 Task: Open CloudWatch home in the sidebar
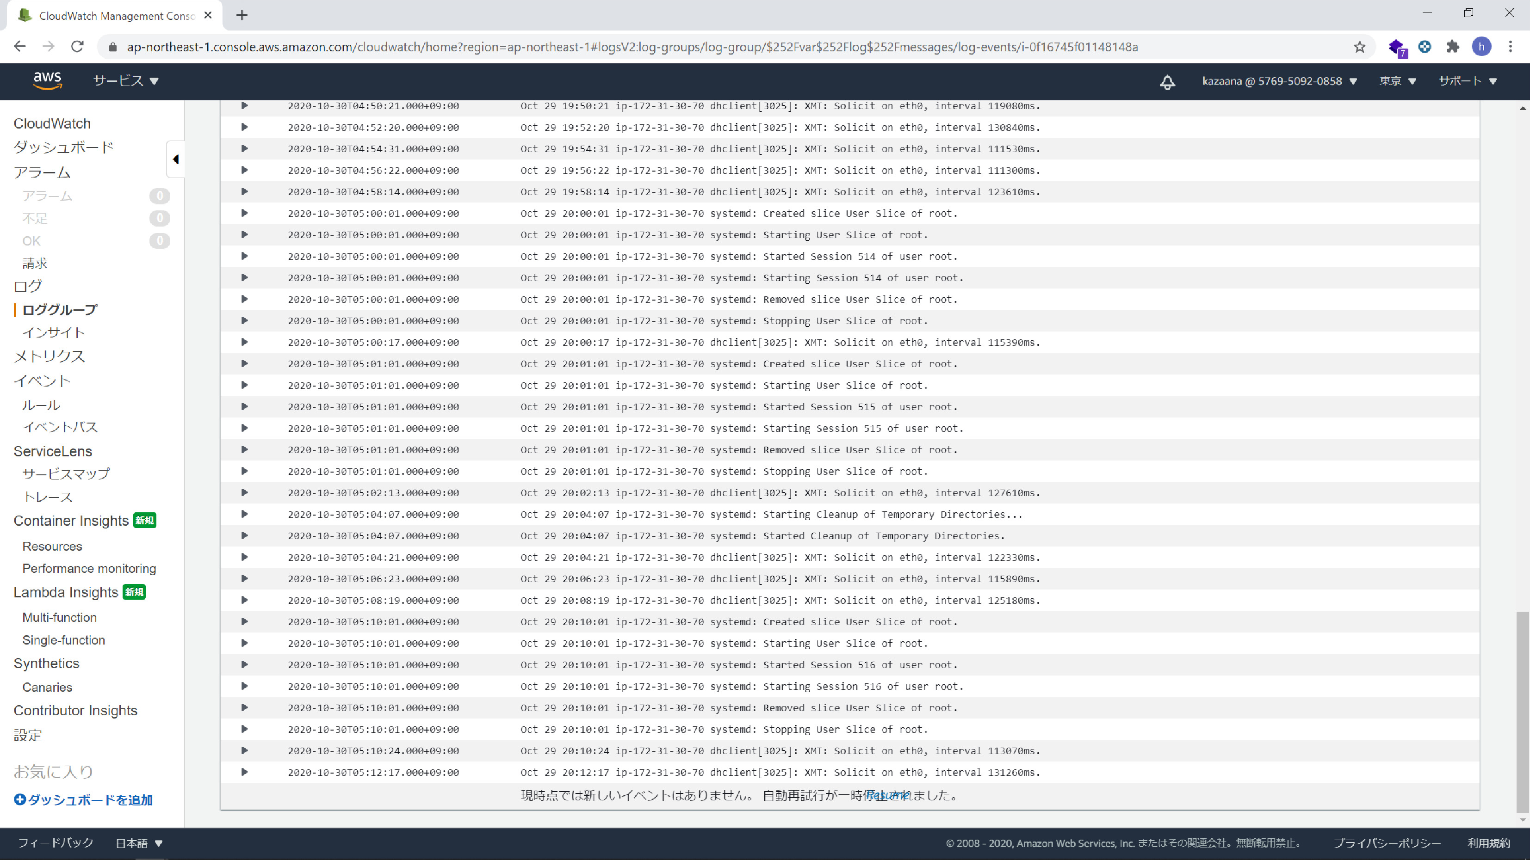(52, 123)
